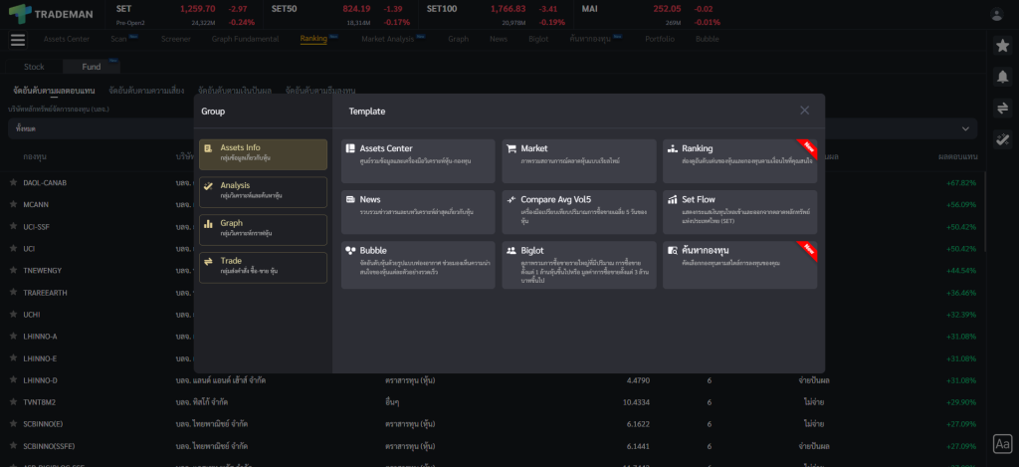The width and height of the screenshot is (1019, 467).
Task: Click the Aa font size icon
Action: click(x=1002, y=443)
